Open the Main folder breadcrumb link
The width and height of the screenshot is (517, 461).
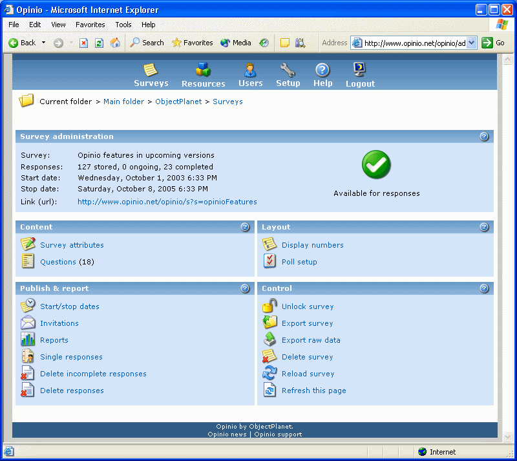click(x=123, y=102)
